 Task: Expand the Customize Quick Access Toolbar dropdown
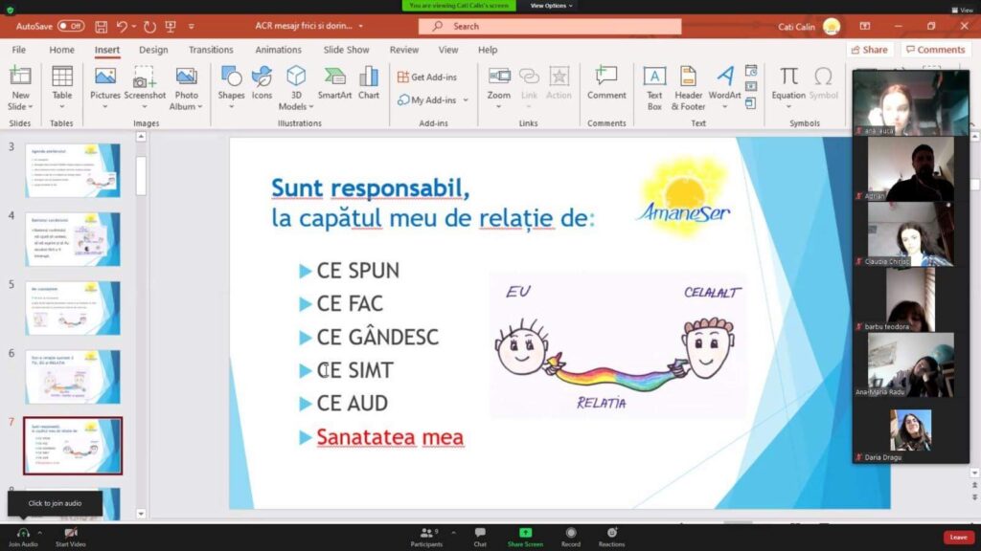pos(192,26)
